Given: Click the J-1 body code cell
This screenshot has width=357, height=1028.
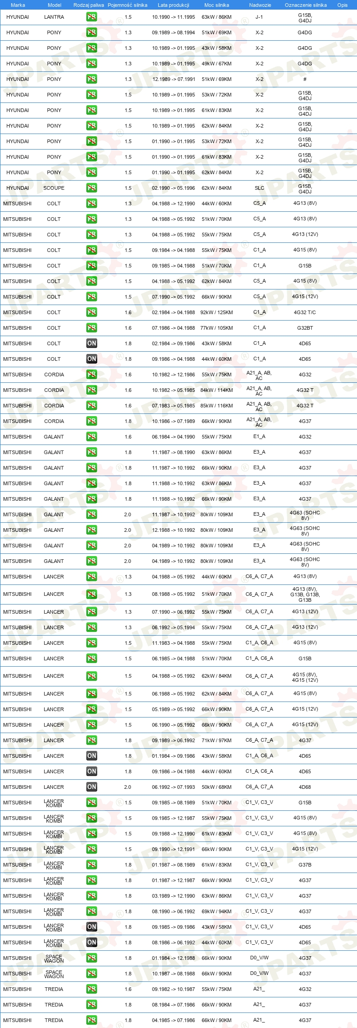Looking at the screenshot, I should click(259, 17).
